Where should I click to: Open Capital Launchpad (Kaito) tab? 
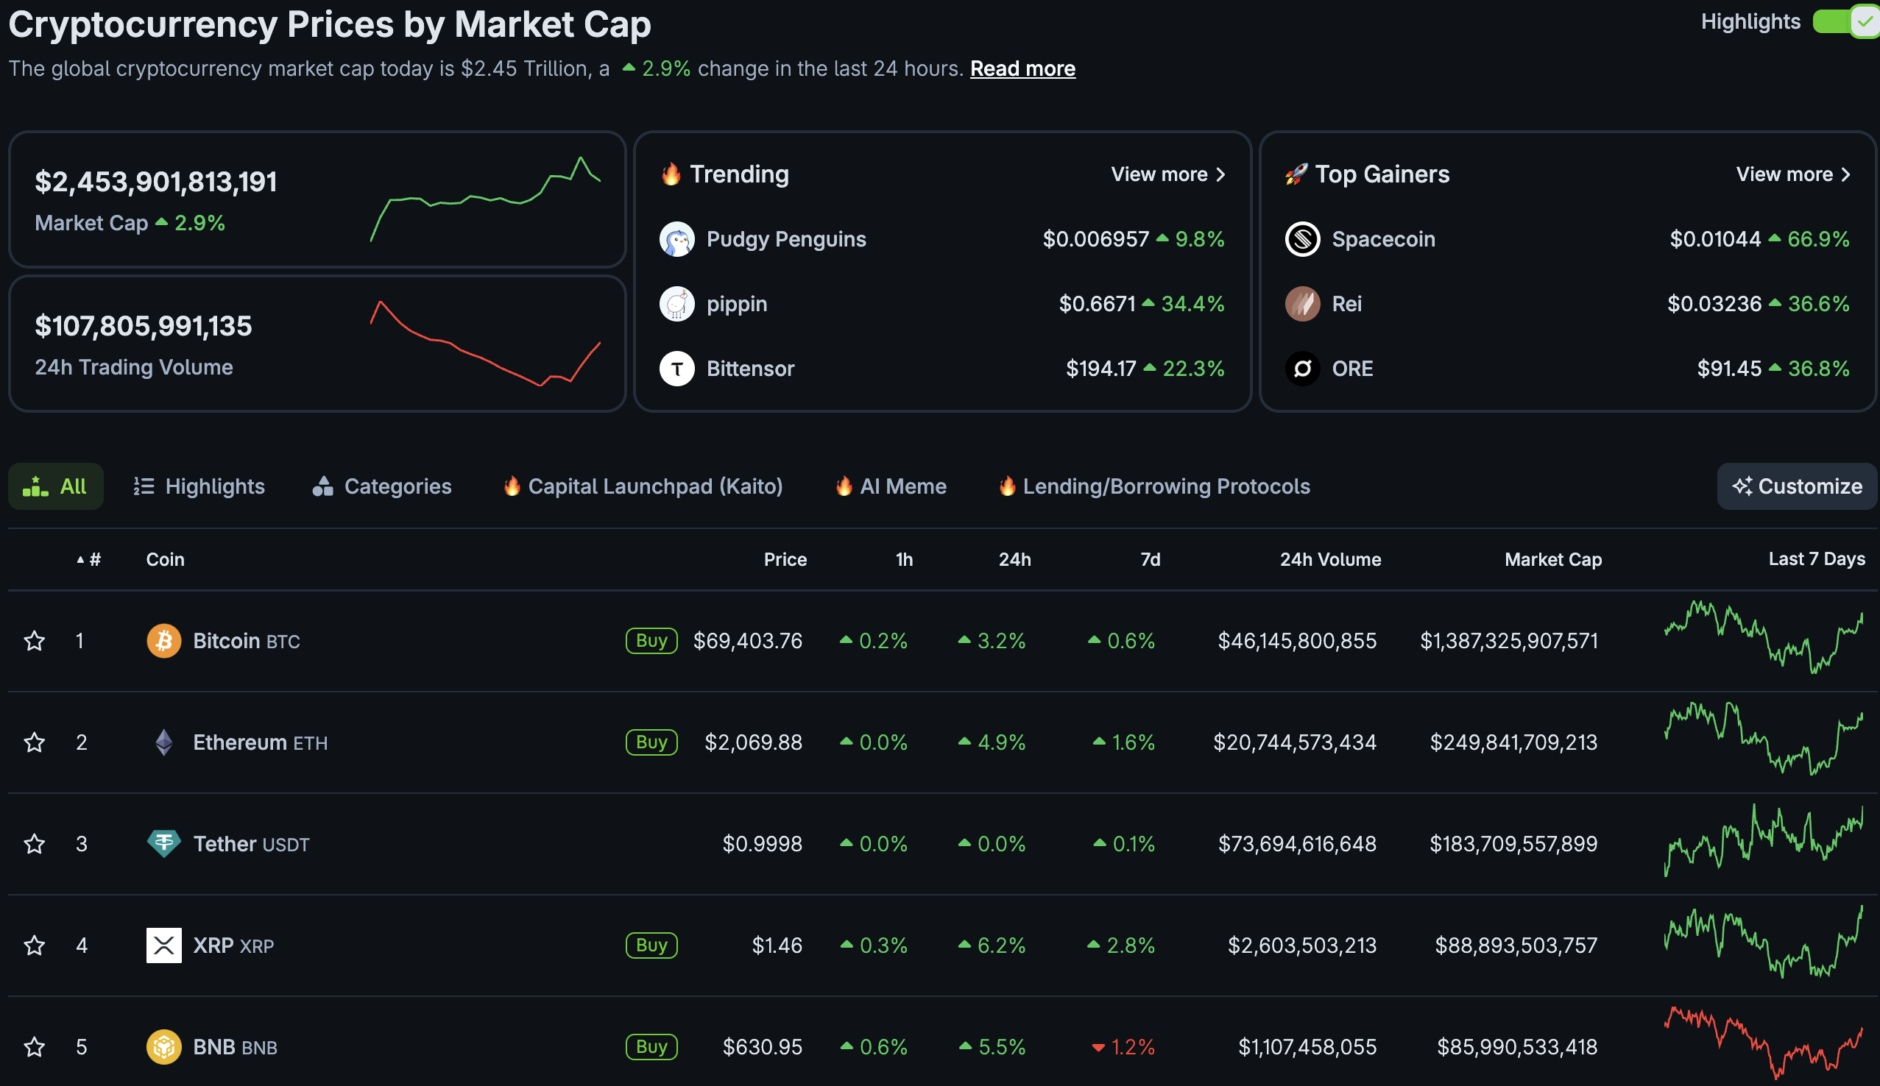tap(643, 486)
